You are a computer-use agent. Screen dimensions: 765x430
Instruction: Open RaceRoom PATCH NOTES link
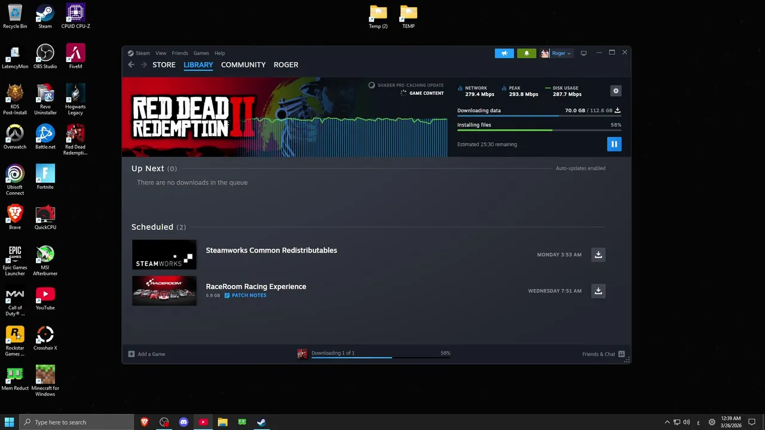coord(245,295)
